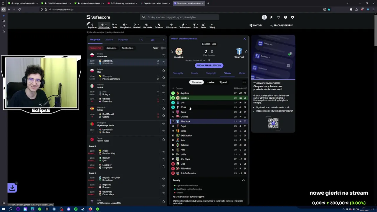This screenshot has height=212, width=377.
Task: Star the Polska Ekstraklasa league
Action: [x=163, y=55]
